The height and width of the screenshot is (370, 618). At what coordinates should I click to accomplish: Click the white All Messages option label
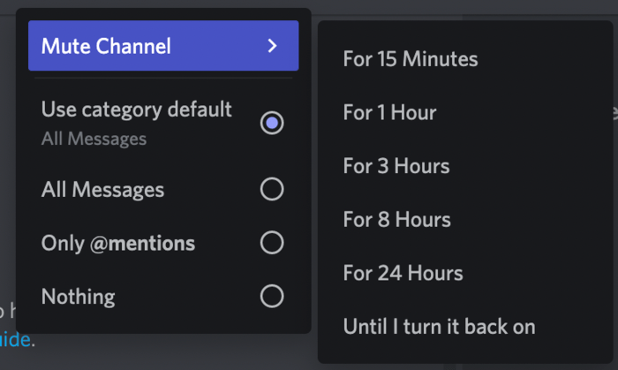(102, 190)
